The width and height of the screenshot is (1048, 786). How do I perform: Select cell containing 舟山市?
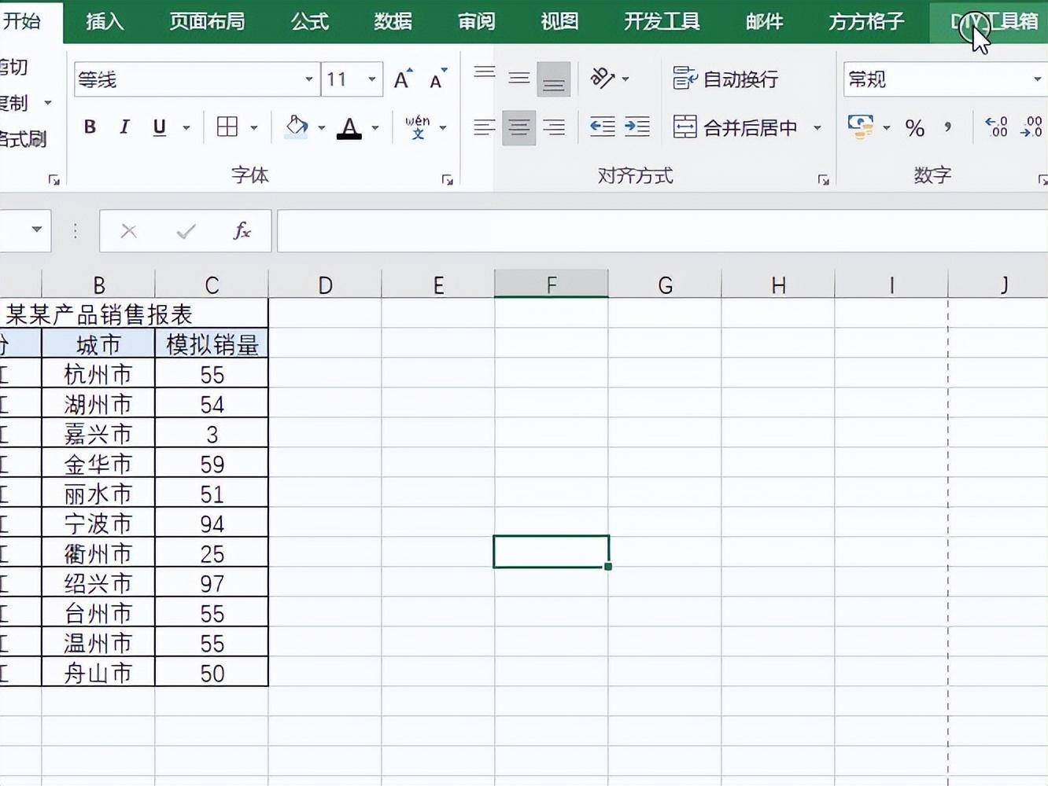(98, 673)
